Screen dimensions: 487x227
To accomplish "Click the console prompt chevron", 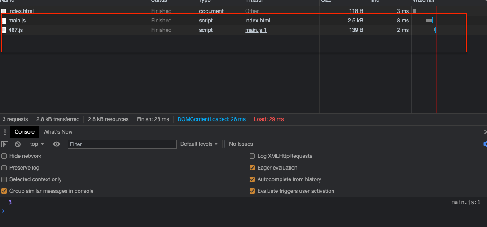I will [3, 211].
